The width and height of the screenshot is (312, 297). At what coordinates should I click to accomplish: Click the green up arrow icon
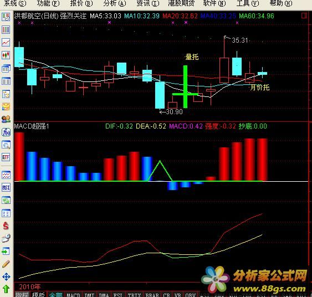click(x=6, y=289)
